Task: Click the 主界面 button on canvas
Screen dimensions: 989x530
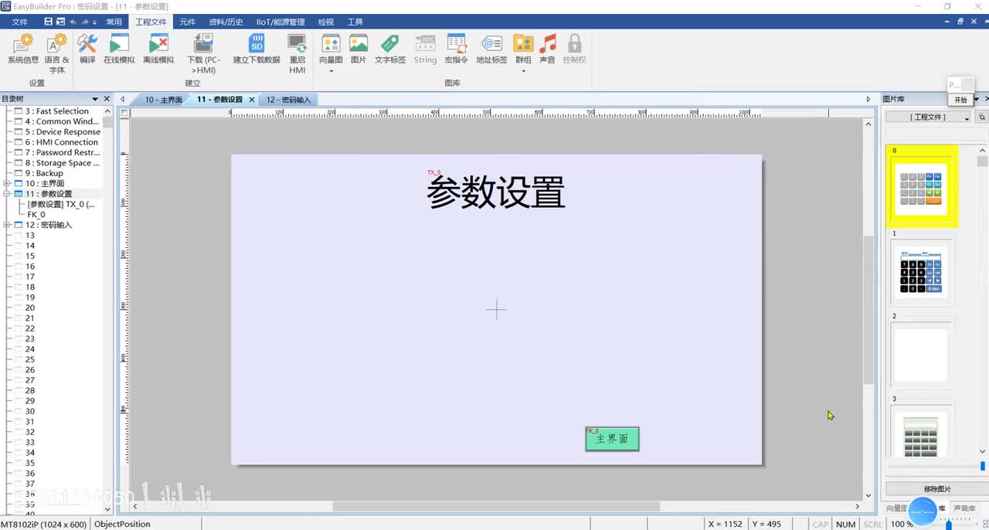Action: 612,439
